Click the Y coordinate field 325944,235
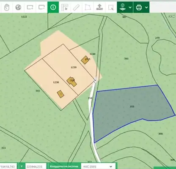Screen dimensions: 176x169 pyautogui.click(x=36, y=166)
